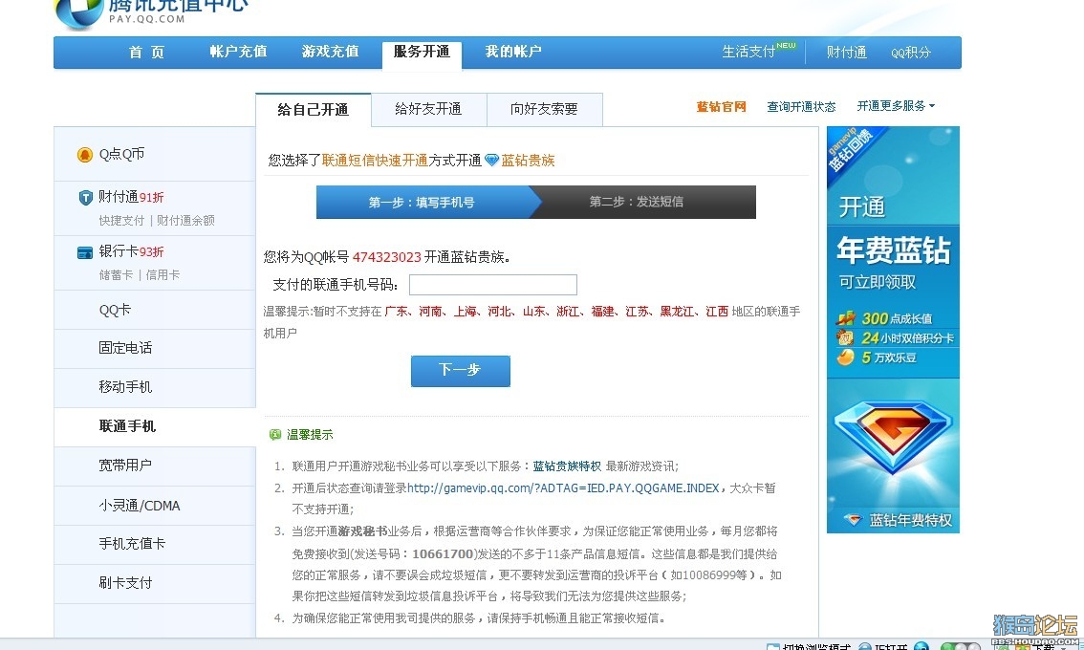This screenshot has width=1084, height=650.
Task: Click the blue diamond icon beside 蓝钻贵族
Action: [x=491, y=161]
